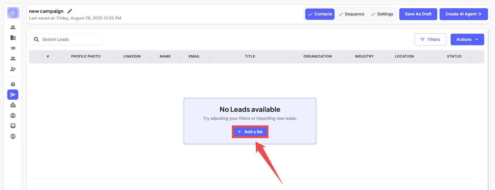Open the bulleted list icon in sidebar
This screenshot has width=495, height=190.
pyautogui.click(x=13, y=48)
